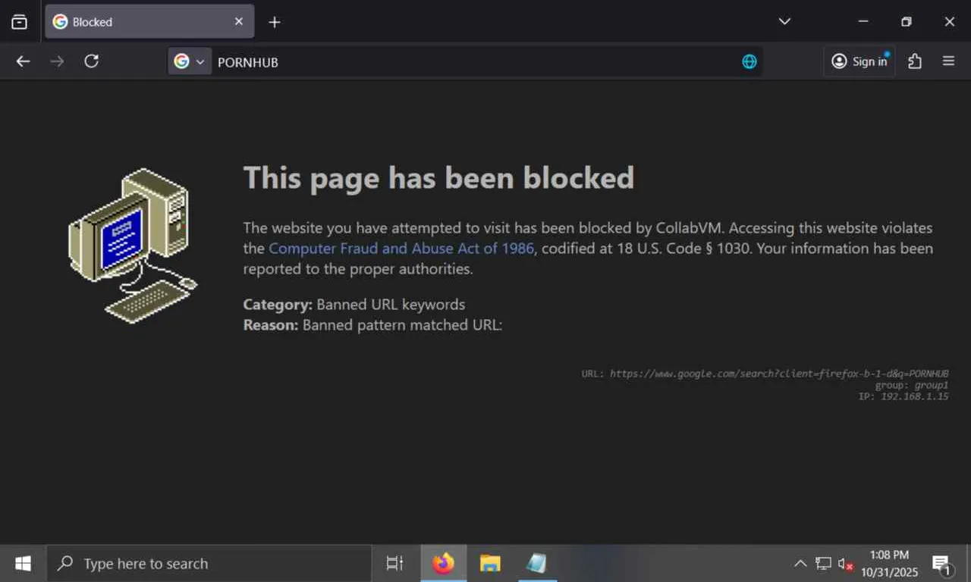
Task: Open the network status tray icon
Action: click(x=824, y=563)
